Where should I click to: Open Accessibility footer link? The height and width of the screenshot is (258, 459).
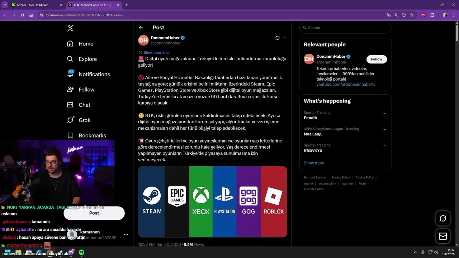[327, 184]
